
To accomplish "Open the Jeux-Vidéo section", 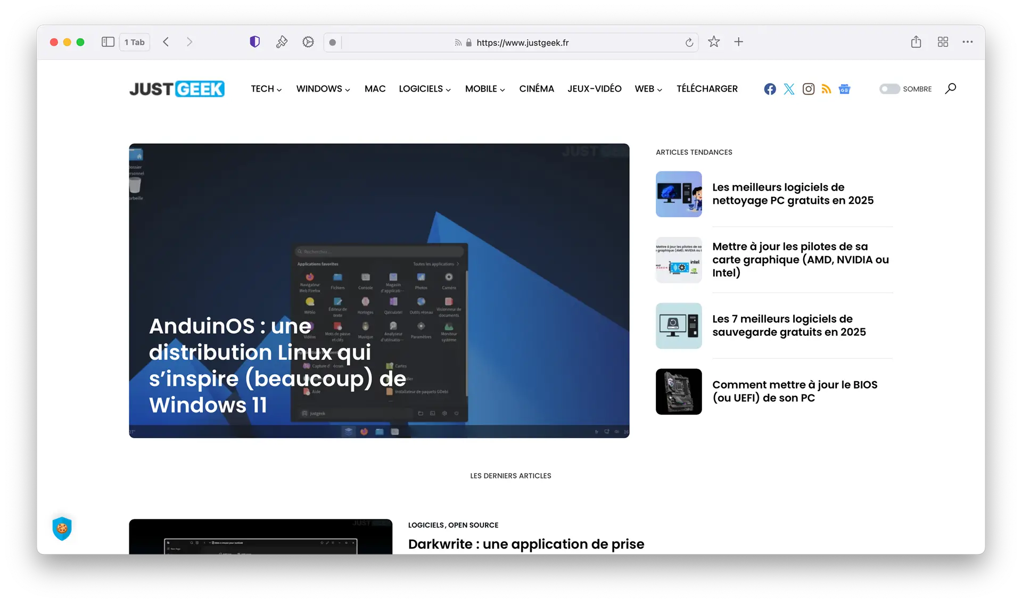I will (594, 89).
